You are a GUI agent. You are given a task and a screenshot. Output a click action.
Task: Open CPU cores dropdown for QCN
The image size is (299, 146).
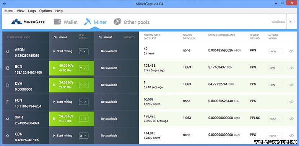coord(84,136)
